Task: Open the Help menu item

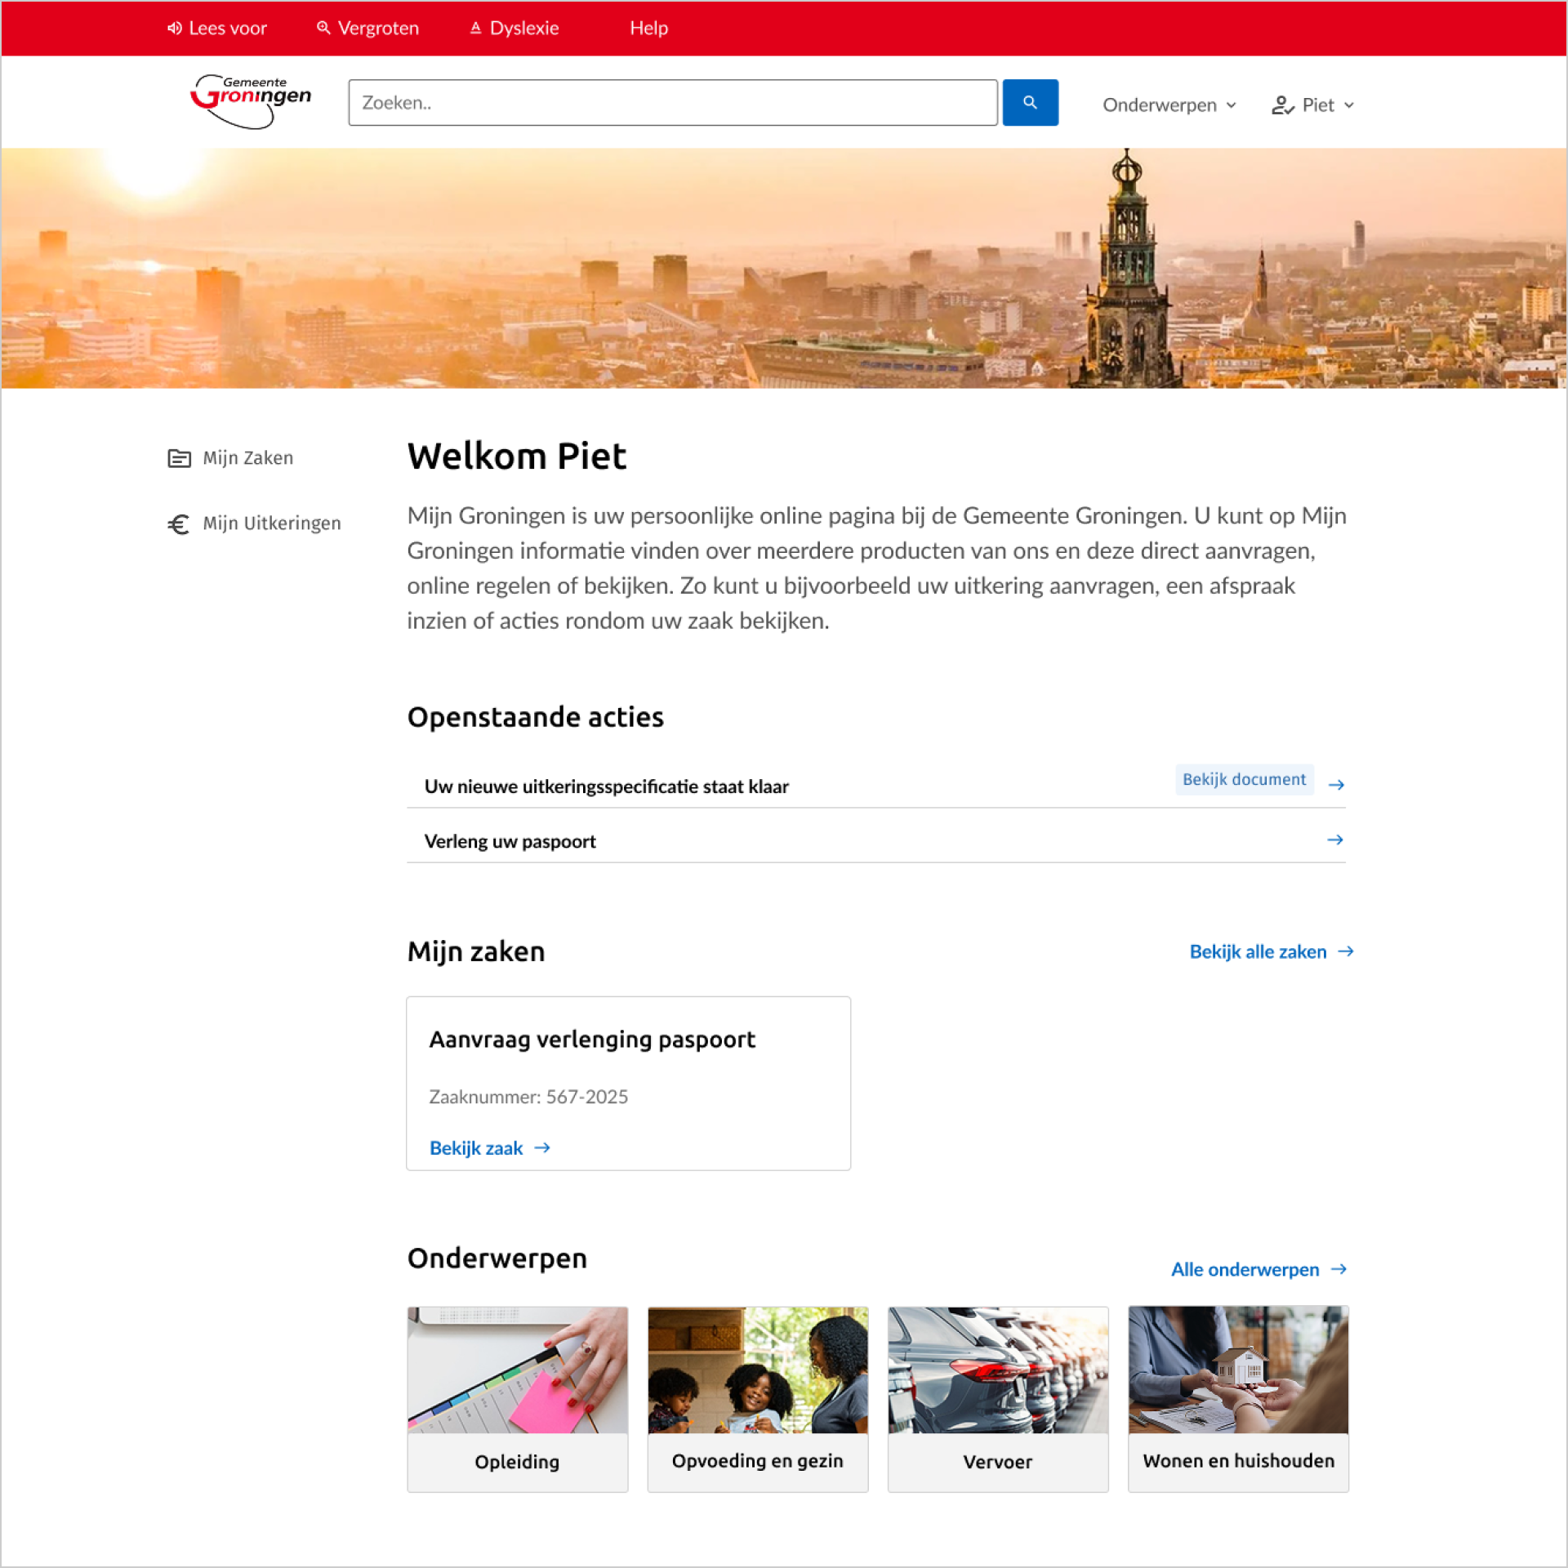Action: pyautogui.click(x=648, y=28)
